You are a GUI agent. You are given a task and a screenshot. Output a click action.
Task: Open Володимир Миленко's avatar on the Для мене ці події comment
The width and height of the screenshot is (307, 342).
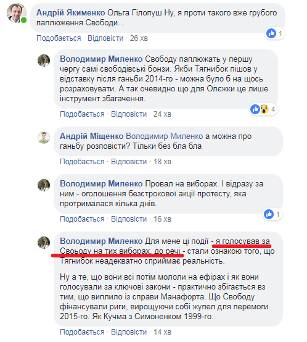point(44,243)
